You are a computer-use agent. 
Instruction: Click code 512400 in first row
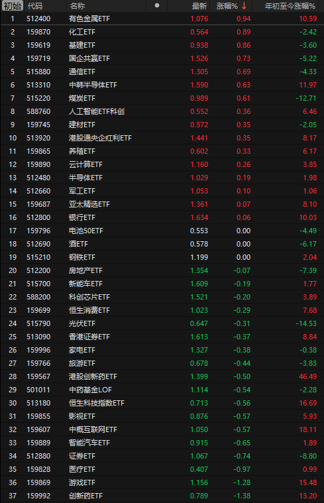[38, 19]
